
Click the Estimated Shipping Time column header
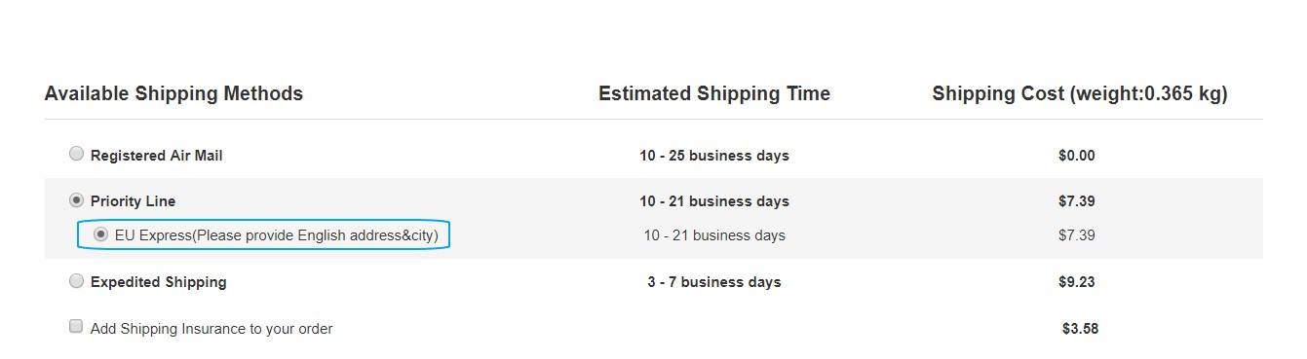(714, 93)
